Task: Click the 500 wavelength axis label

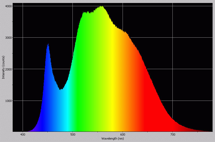Action: point(73,135)
